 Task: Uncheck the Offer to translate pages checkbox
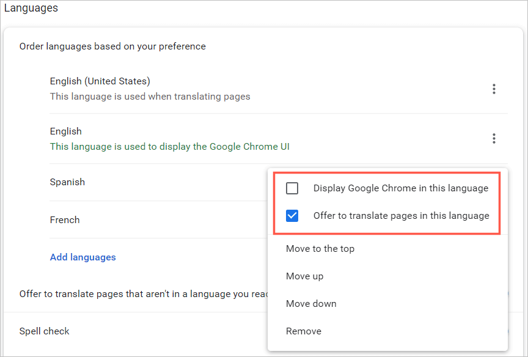(x=292, y=215)
